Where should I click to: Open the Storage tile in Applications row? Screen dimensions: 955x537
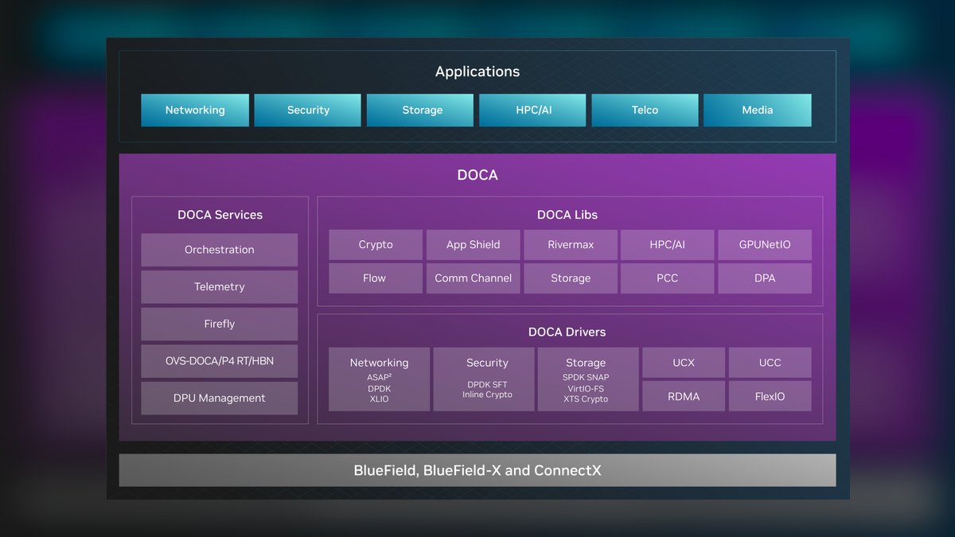420,111
